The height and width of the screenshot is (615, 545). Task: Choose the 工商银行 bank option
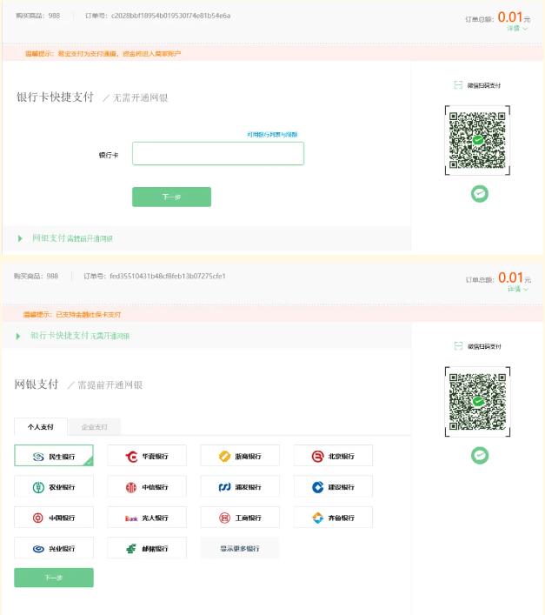(x=240, y=518)
